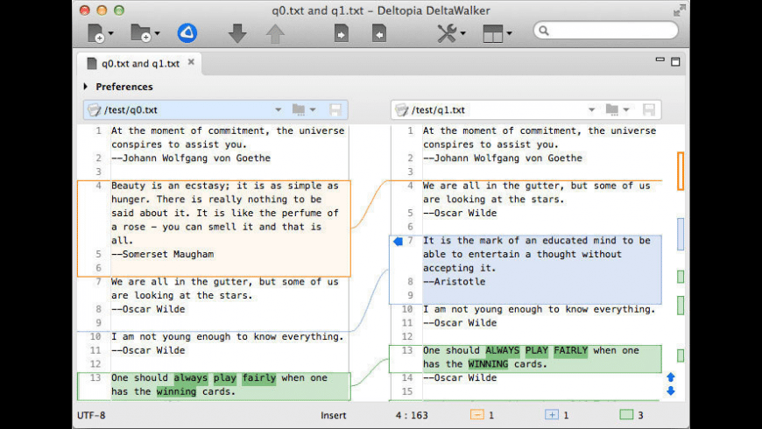Viewport: 762px width, 429px height.
Task: Click the blue round compare icon
Action: (187, 33)
